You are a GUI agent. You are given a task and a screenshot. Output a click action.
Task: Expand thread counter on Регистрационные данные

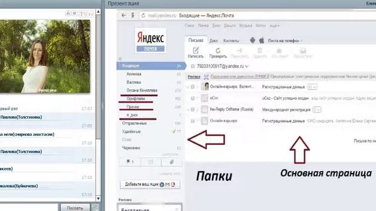(x=312, y=87)
